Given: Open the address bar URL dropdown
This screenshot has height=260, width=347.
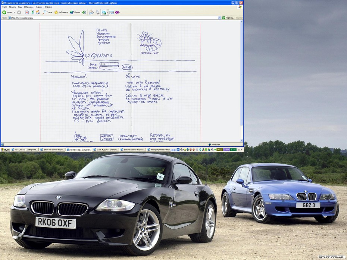Looking at the screenshot, I should (x=219, y=18).
